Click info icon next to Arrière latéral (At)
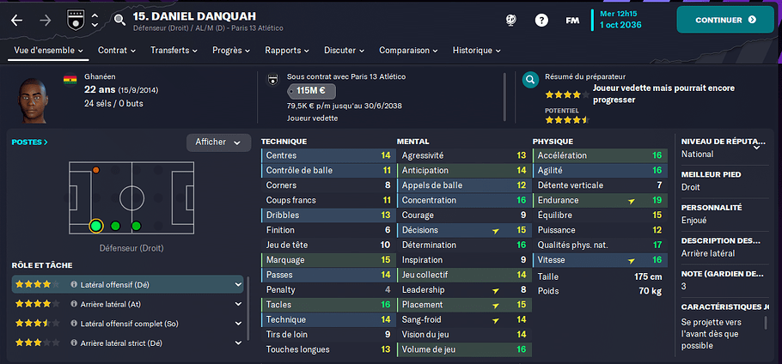 click(74, 304)
